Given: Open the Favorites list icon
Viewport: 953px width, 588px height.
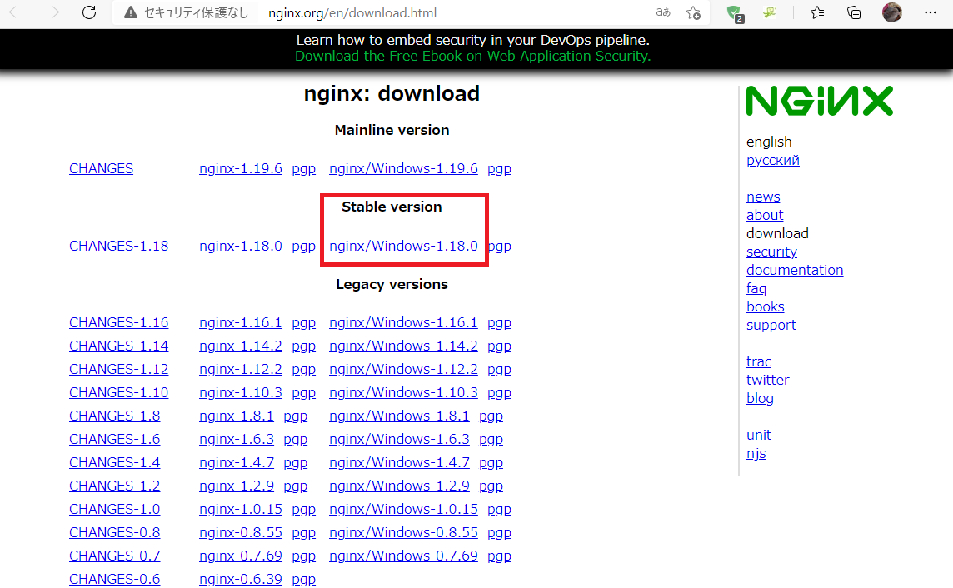Looking at the screenshot, I should point(817,12).
